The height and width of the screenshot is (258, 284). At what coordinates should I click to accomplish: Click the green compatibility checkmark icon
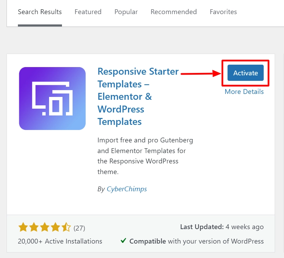point(124,241)
